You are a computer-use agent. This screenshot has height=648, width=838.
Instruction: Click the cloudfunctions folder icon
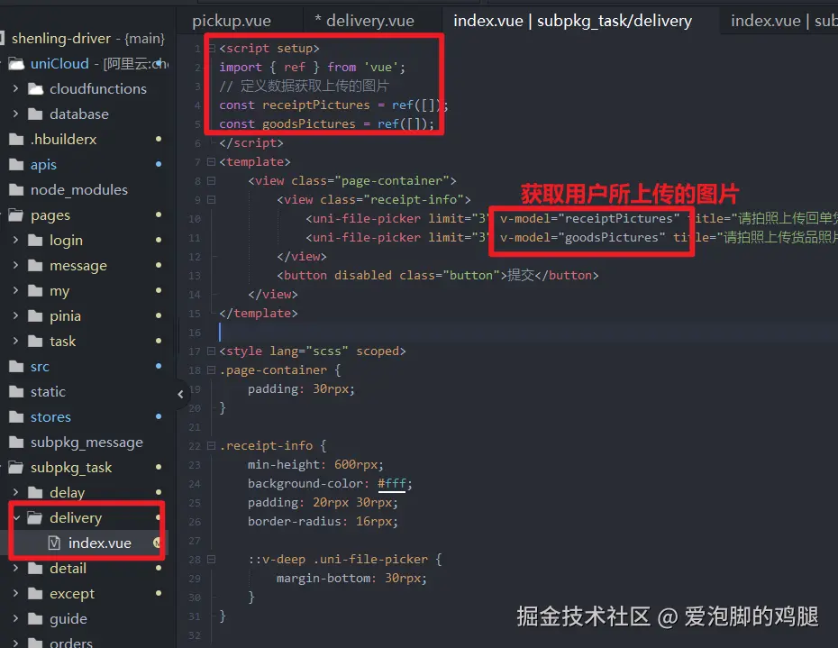35,88
